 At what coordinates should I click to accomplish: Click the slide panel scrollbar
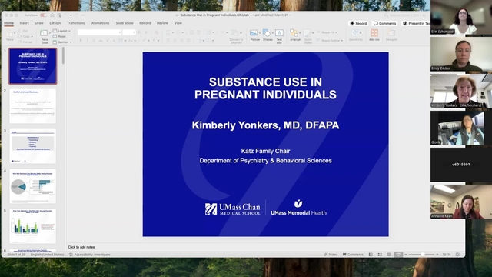(x=63, y=55)
